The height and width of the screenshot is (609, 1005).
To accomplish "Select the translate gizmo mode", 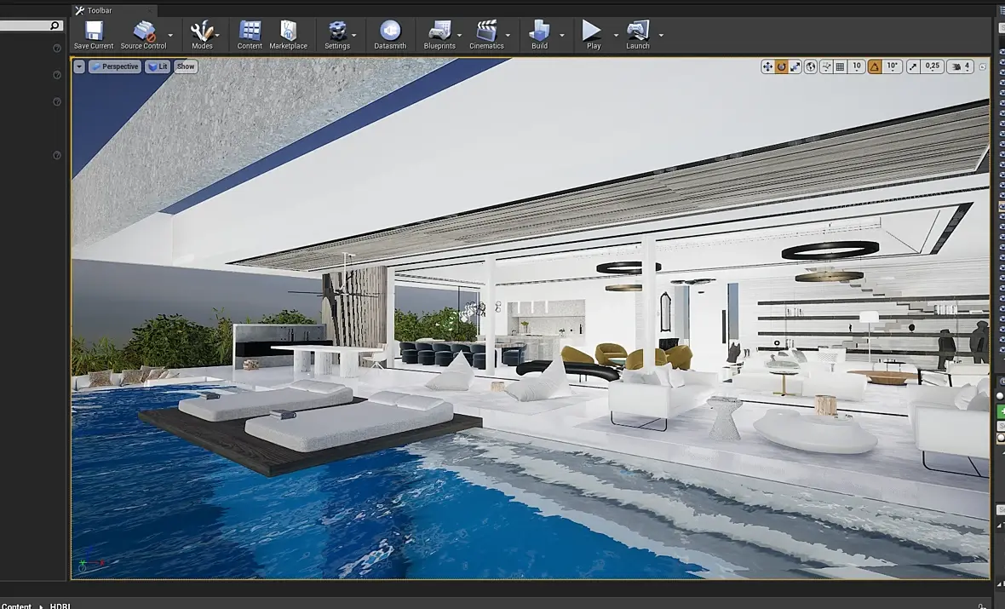I will 767,66.
